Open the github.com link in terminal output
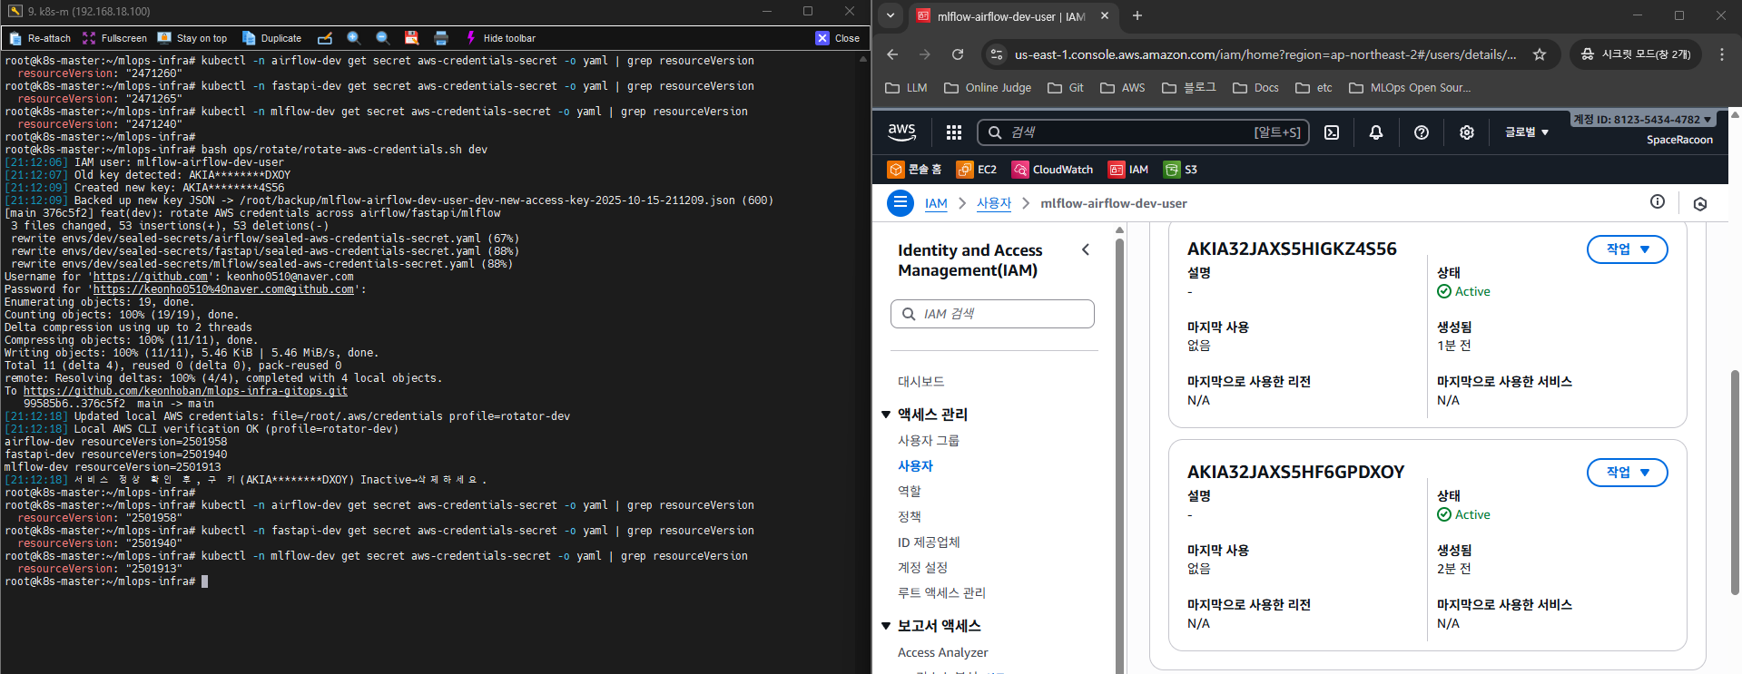1742x674 pixels. pos(151,277)
